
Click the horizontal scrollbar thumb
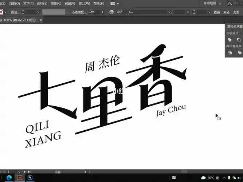tap(184, 171)
